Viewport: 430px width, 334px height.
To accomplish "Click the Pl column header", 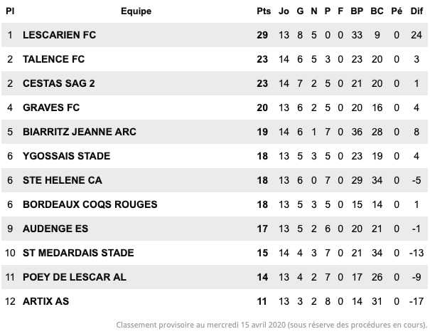I will 10,11.
